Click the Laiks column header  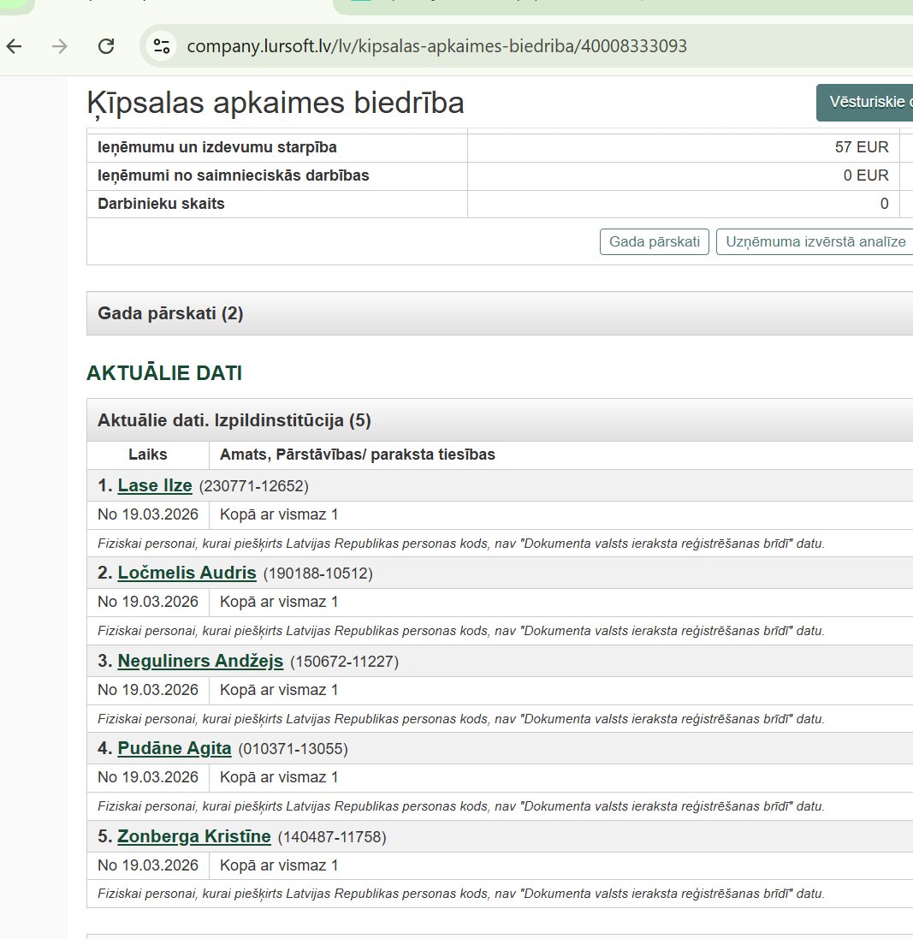tap(148, 455)
